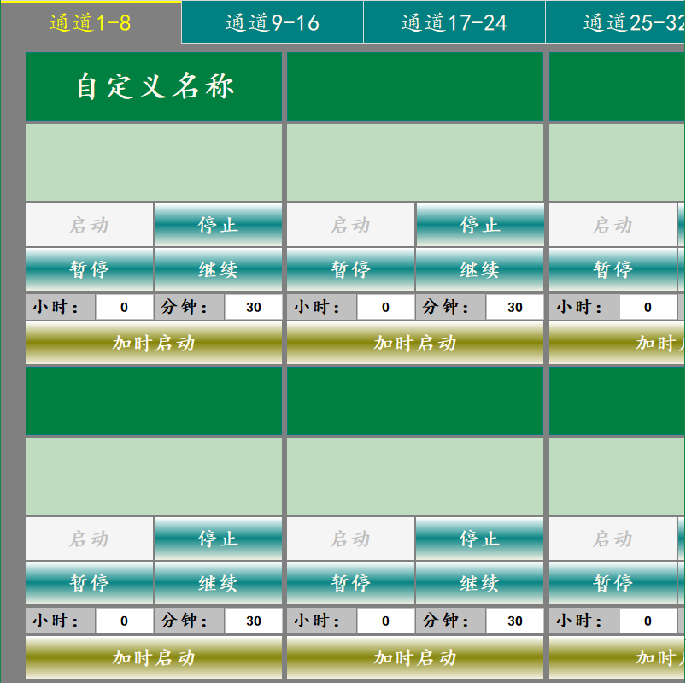686x683 pixels.
Task: Open the 通道9-16 tab
Action: click(273, 22)
